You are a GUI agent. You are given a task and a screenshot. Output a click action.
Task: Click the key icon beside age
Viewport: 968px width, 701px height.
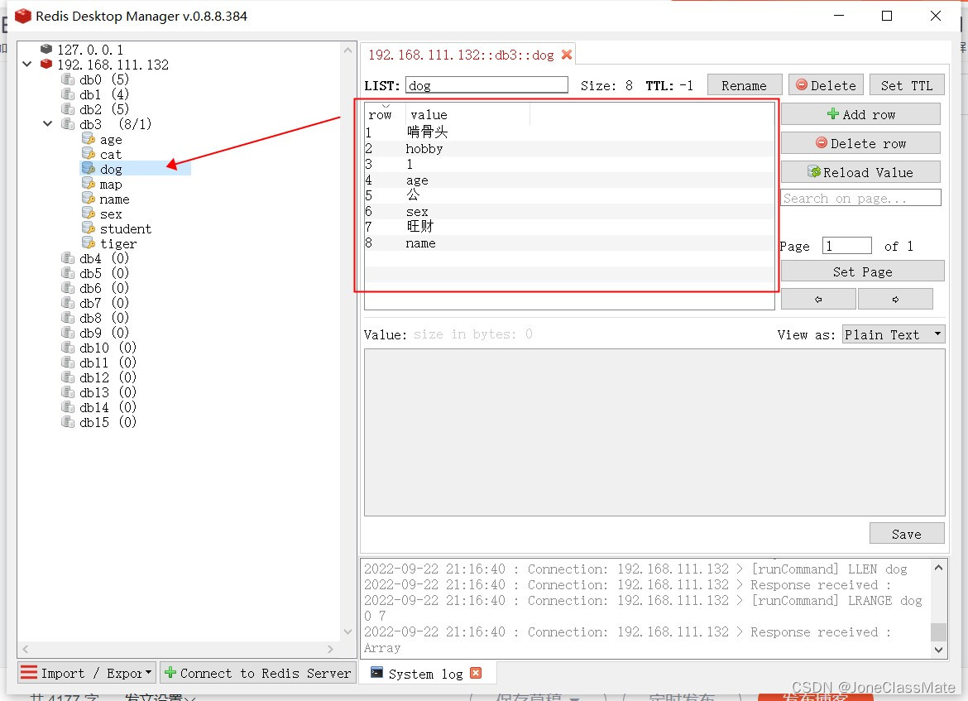[89, 139]
